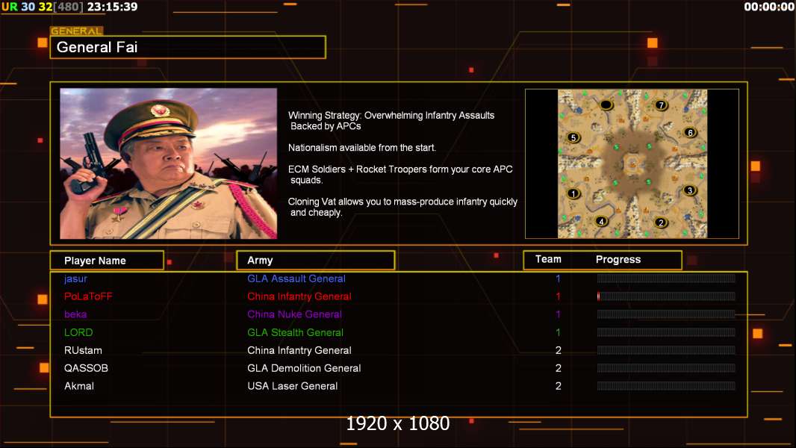Select player name jasur
The width and height of the screenshot is (796, 448).
coord(75,279)
